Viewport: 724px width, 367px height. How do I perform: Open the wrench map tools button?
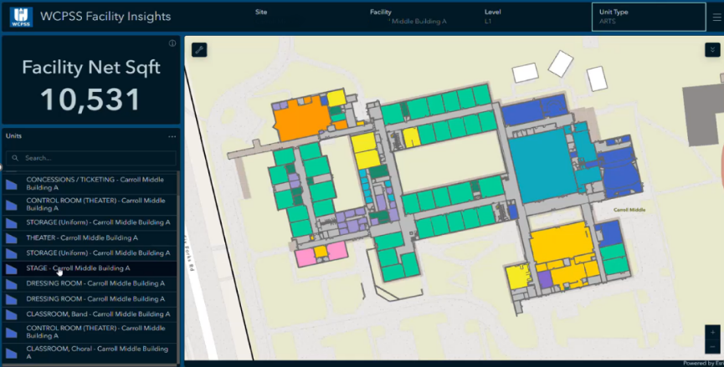[x=199, y=50]
